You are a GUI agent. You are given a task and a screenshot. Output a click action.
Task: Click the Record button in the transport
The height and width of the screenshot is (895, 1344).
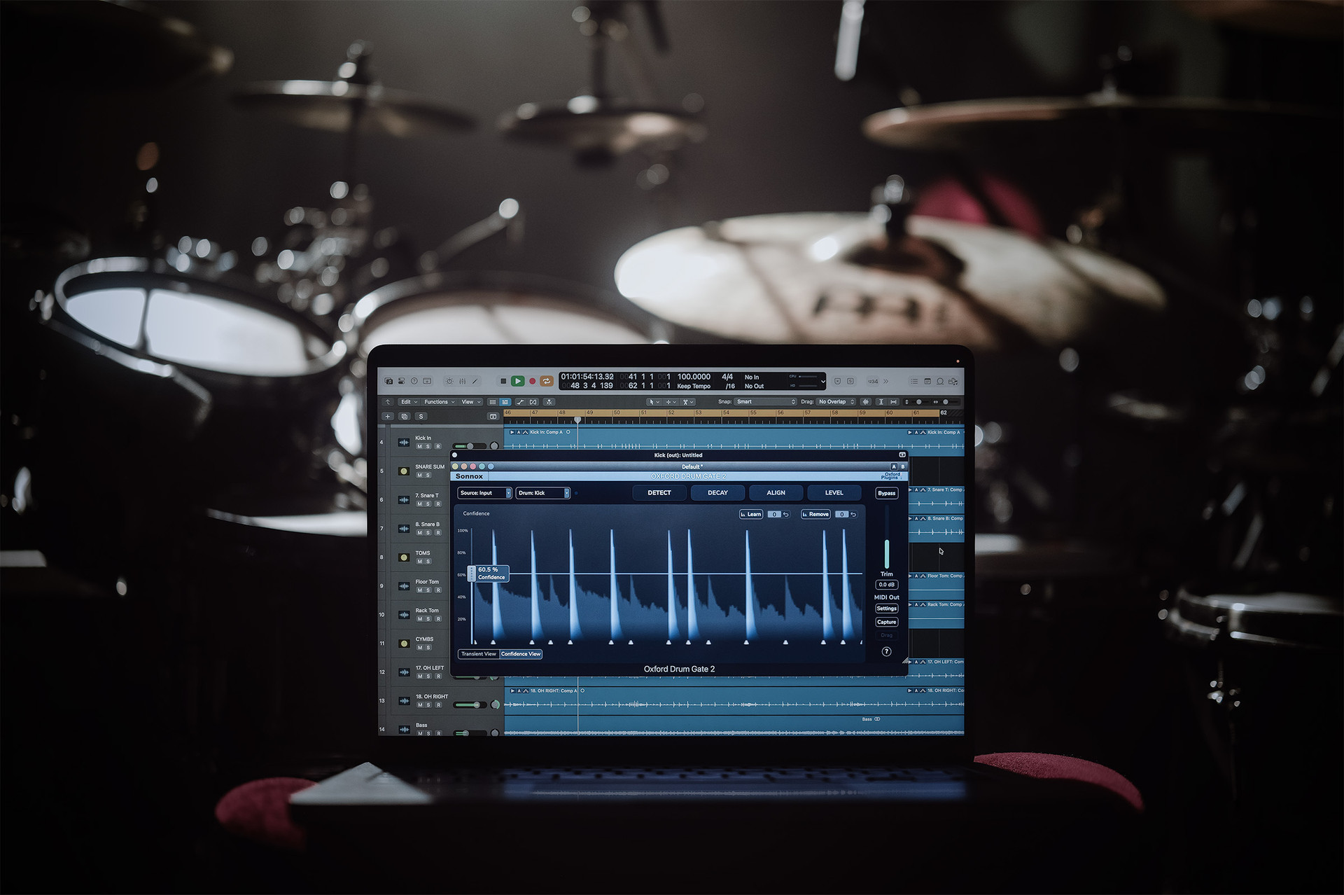[532, 380]
